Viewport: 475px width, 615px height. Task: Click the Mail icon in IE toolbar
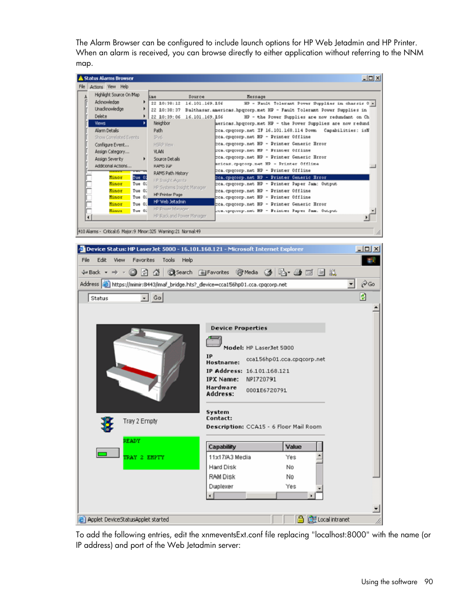282,272
